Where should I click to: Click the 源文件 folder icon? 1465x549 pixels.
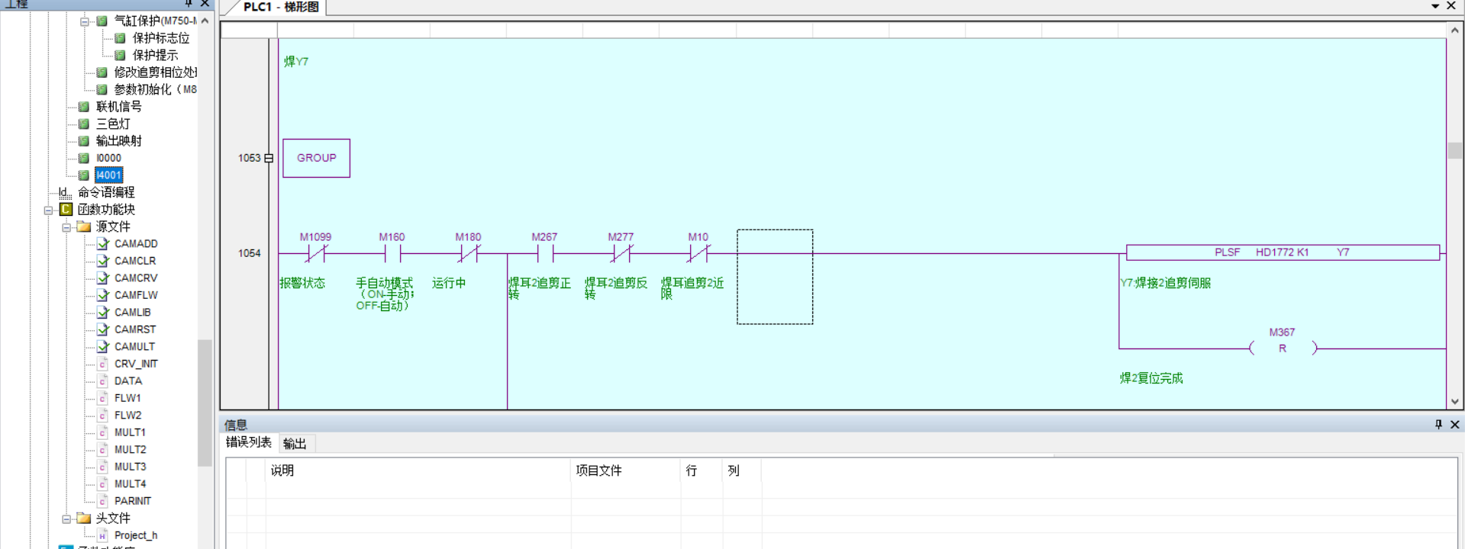pos(84,227)
